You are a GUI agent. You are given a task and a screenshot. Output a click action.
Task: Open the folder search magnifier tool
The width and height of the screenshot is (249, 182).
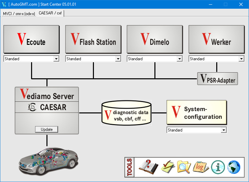coord(184,167)
